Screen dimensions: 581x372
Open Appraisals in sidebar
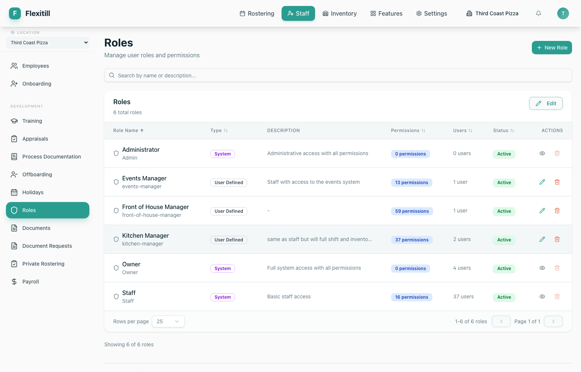pyautogui.click(x=48, y=139)
